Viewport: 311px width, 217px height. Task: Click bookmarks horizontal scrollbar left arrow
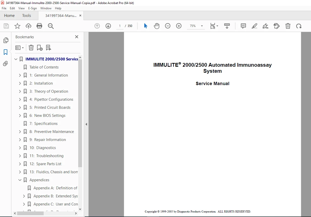15,213
